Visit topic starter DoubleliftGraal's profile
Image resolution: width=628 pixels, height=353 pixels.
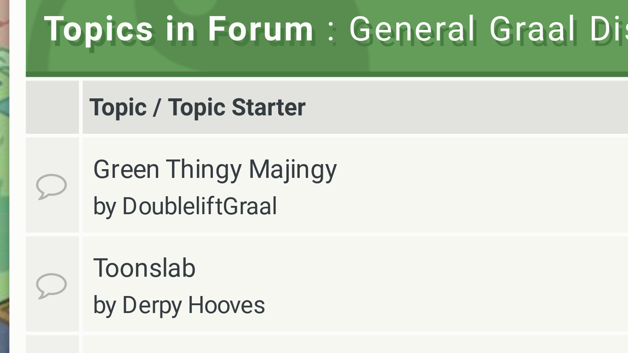click(x=200, y=206)
